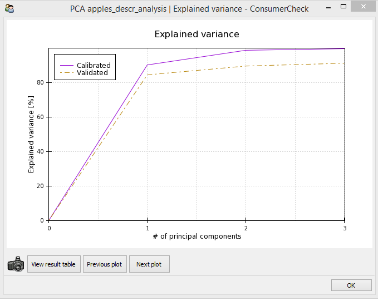
Task: Go to the Previous plot
Action: pyautogui.click(x=105, y=264)
